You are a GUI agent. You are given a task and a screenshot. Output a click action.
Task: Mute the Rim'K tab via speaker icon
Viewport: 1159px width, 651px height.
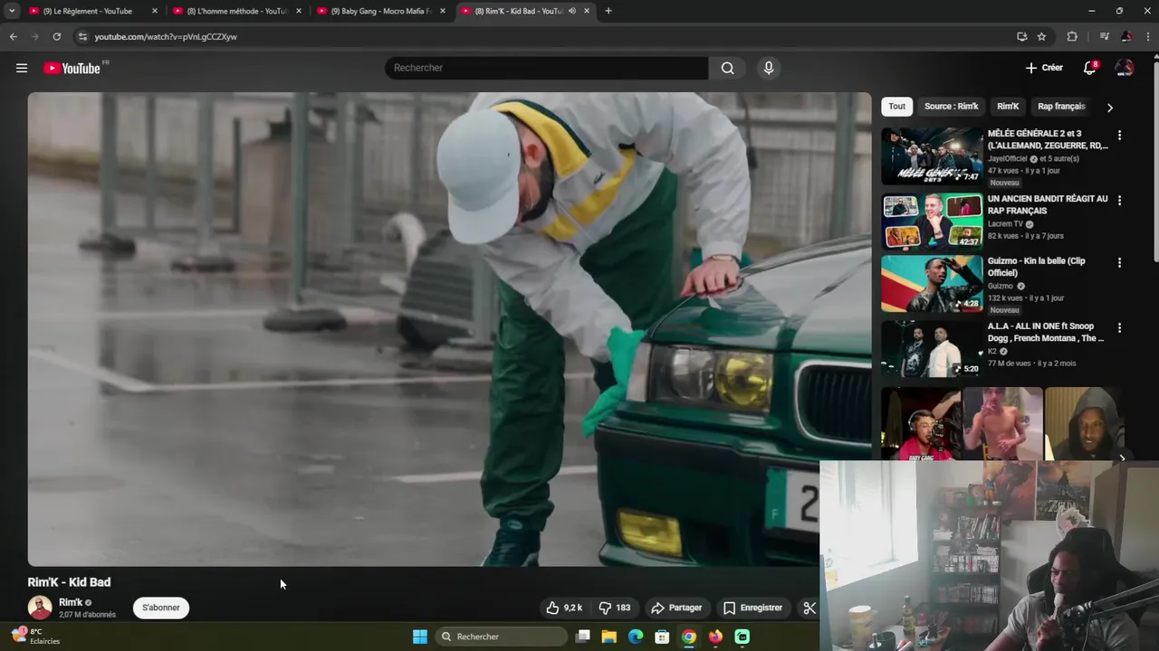click(572, 11)
